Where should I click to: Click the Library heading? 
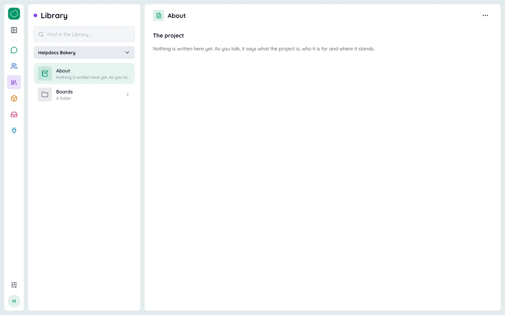[54, 16]
